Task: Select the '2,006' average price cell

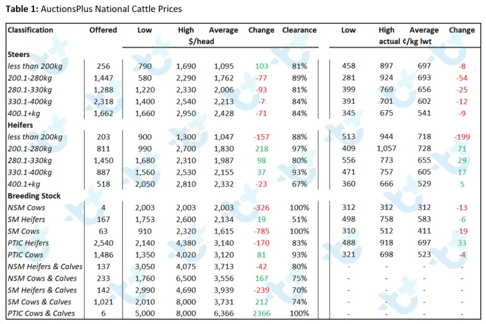Action: 224,90
